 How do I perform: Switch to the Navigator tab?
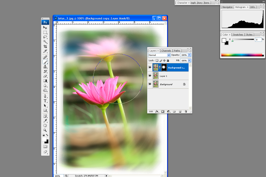[x=228, y=7]
